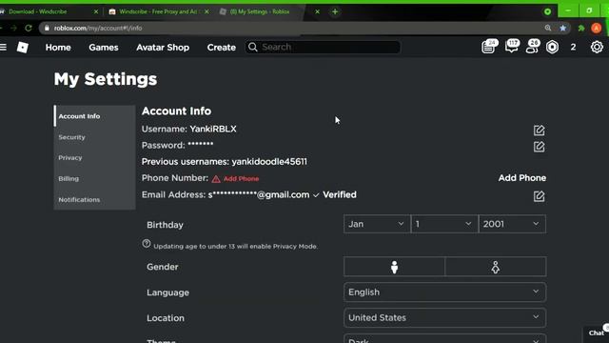Open Create in Roblox navigation

pyautogui.click(x=222, y=47)
